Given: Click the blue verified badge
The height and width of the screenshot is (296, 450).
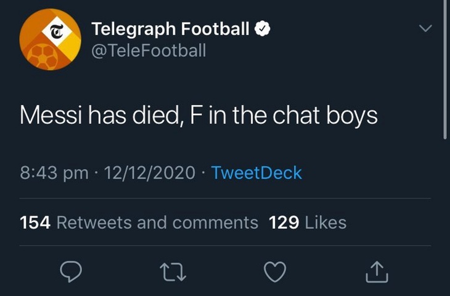Looking at the screenshot, I should pos(262,29).
